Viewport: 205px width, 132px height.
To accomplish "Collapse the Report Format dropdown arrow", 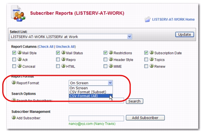I will click(110, 83).
